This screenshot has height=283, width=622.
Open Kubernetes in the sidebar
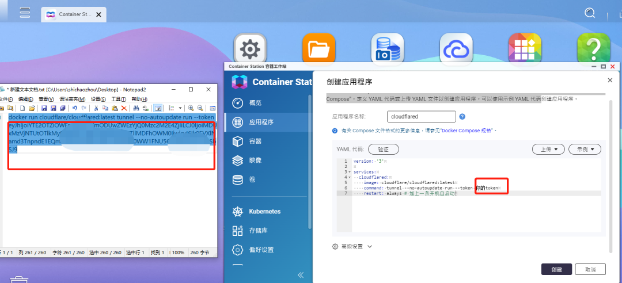(238, 212)
